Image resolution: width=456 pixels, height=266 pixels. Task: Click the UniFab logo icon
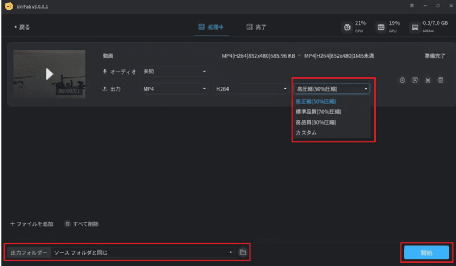(8, 6)
